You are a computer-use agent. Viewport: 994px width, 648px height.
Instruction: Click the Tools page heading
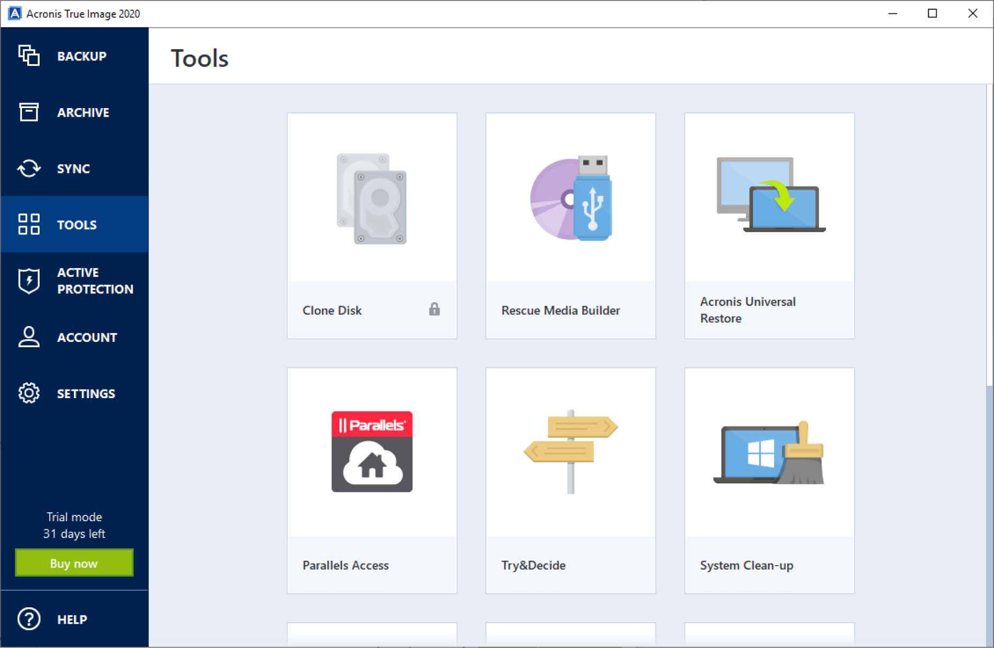click(200, 58)
